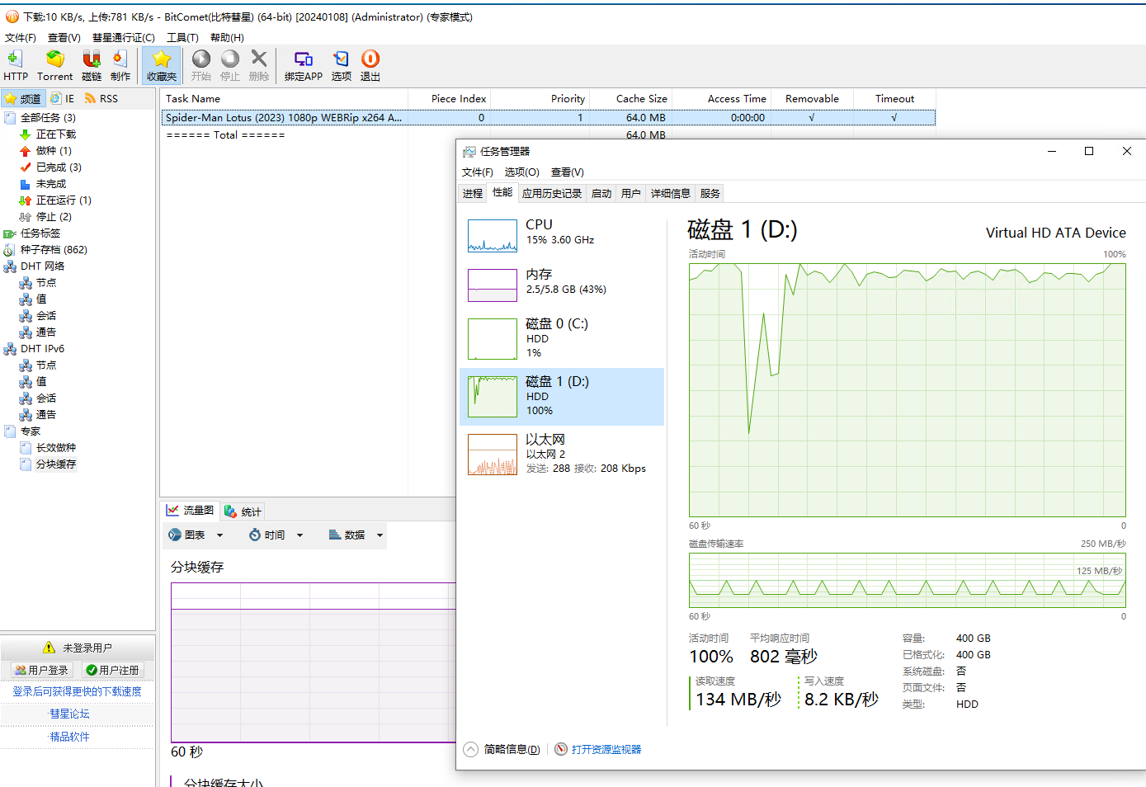
Task: Open 精品软件 link
Action: click(69, 737)
